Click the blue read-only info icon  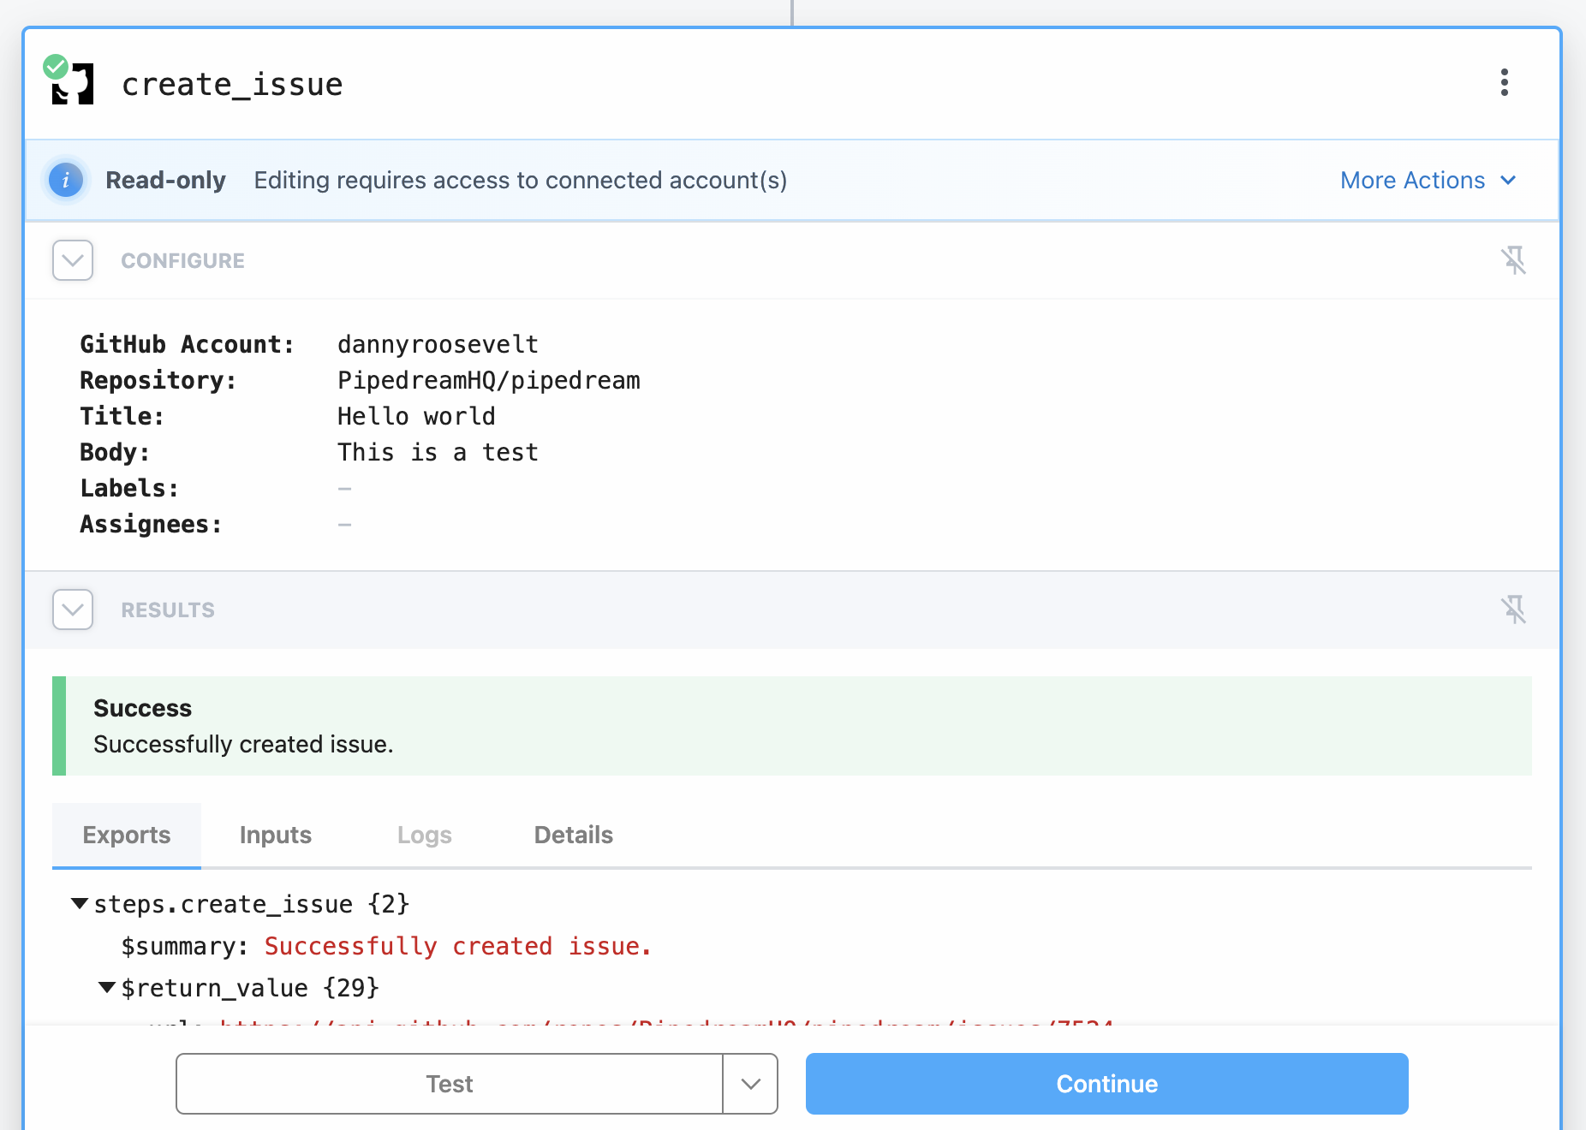coord(66,181)
